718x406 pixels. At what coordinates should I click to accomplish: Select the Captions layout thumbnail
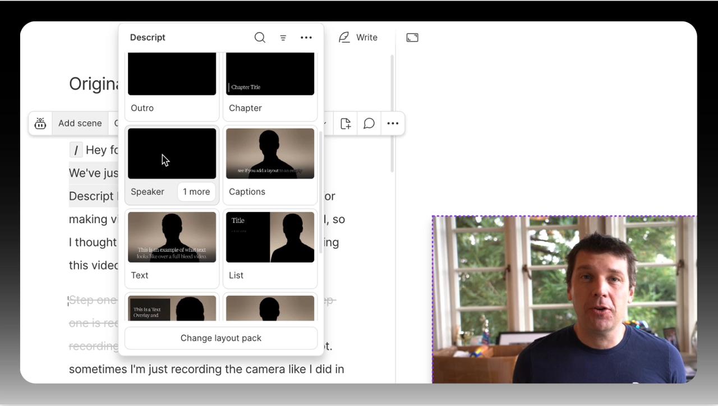pos(270,153)
